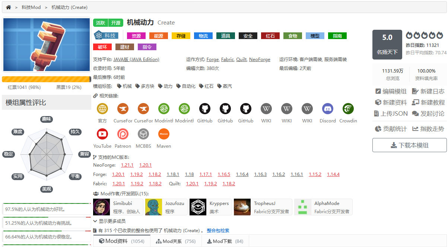Screen dimensions: 448x247
Task: Click the 指令 category tag
Action: 147,47
